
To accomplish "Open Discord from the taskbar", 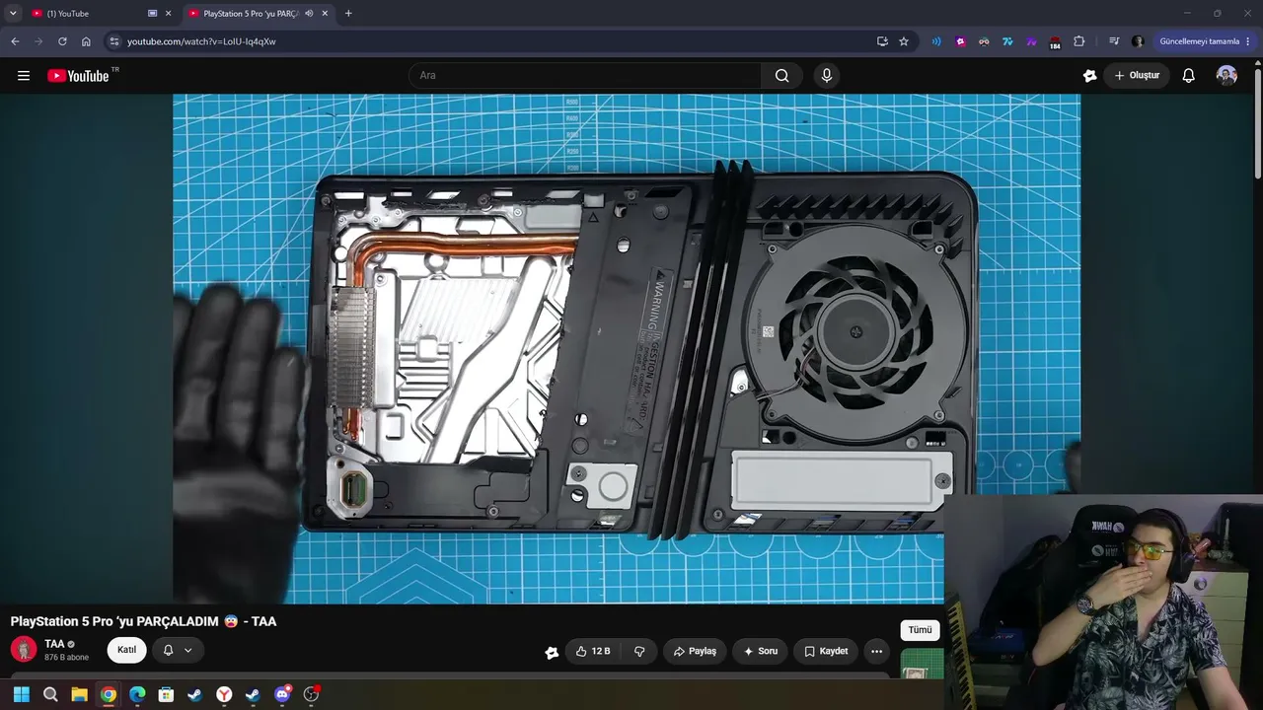I will point(282,694).
